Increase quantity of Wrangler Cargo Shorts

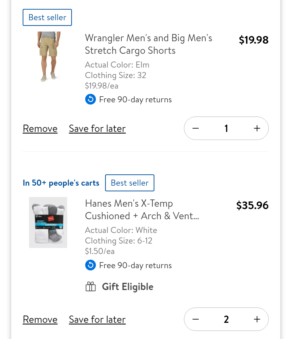tap(257, 129)
